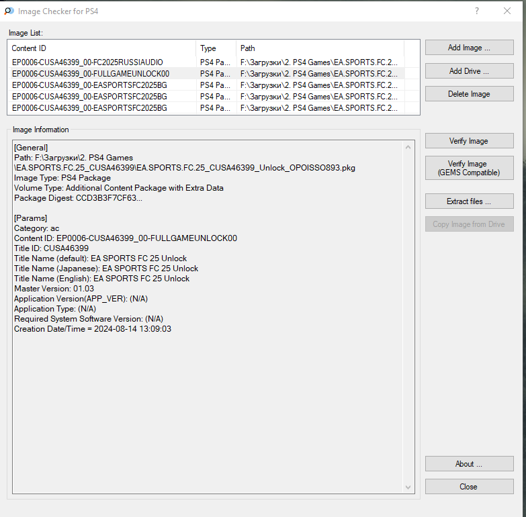This screenshot has height=517, width=526.
Task: Sort list by Content ID column header
Action: tap(101, 48)
